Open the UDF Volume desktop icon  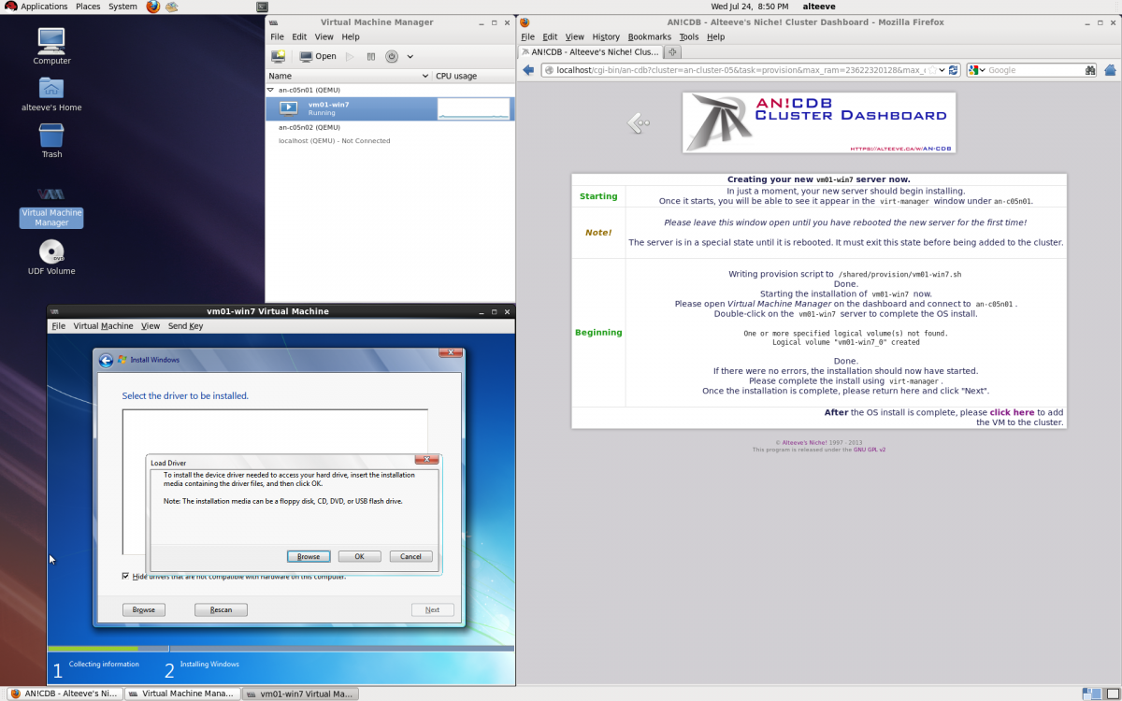pyautogui.click(x=51, y=252)
